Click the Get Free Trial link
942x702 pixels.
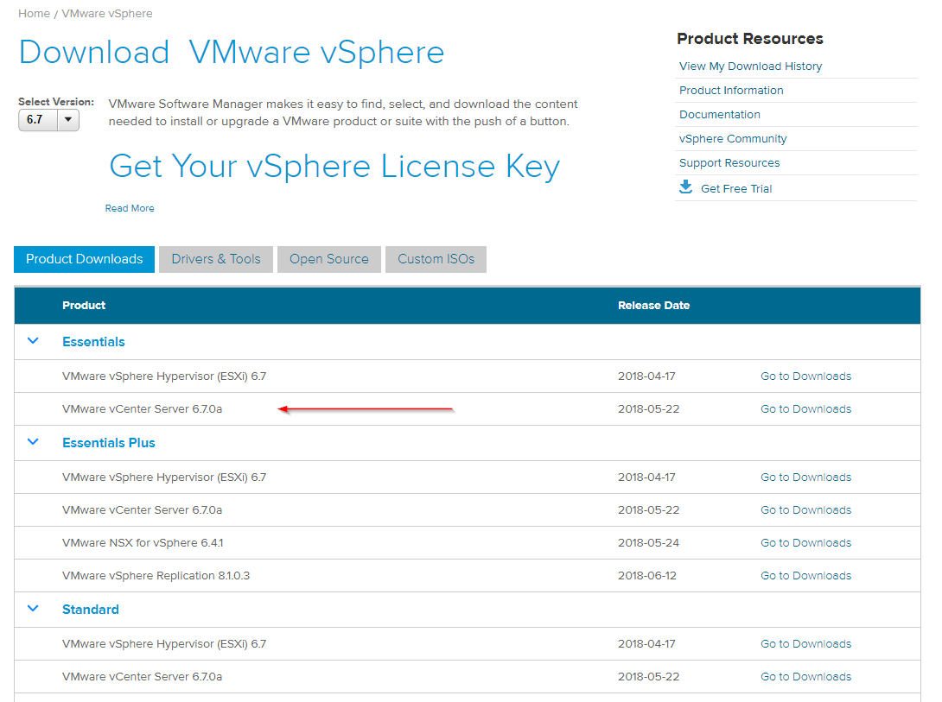point(736,188)
